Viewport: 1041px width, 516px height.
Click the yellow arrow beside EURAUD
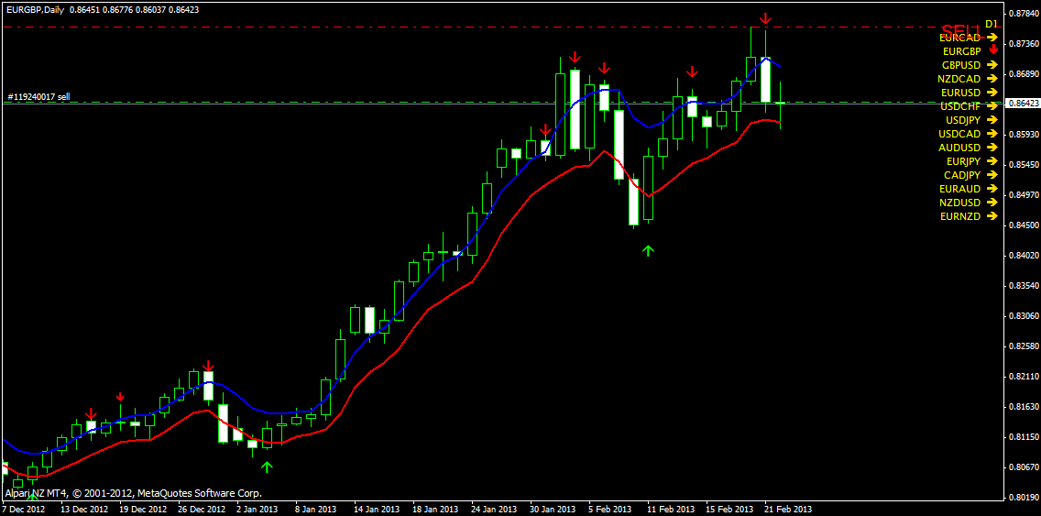[x=992, y=189]
